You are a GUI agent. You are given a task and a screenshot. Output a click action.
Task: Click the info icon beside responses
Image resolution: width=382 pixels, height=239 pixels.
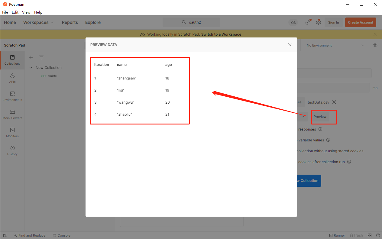320,129
